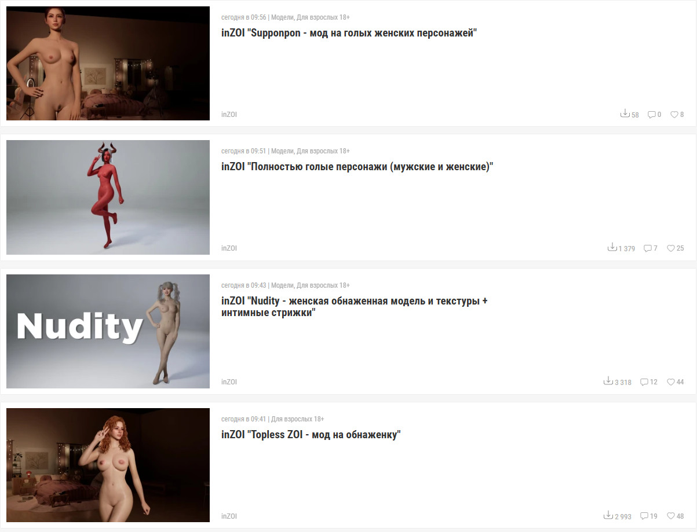Open the "Supponpon" mod post title
This screenshot has width=697, height=532.
tap(349, 33)
